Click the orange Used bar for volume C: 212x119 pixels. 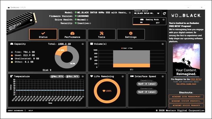(x=131, y=65)
